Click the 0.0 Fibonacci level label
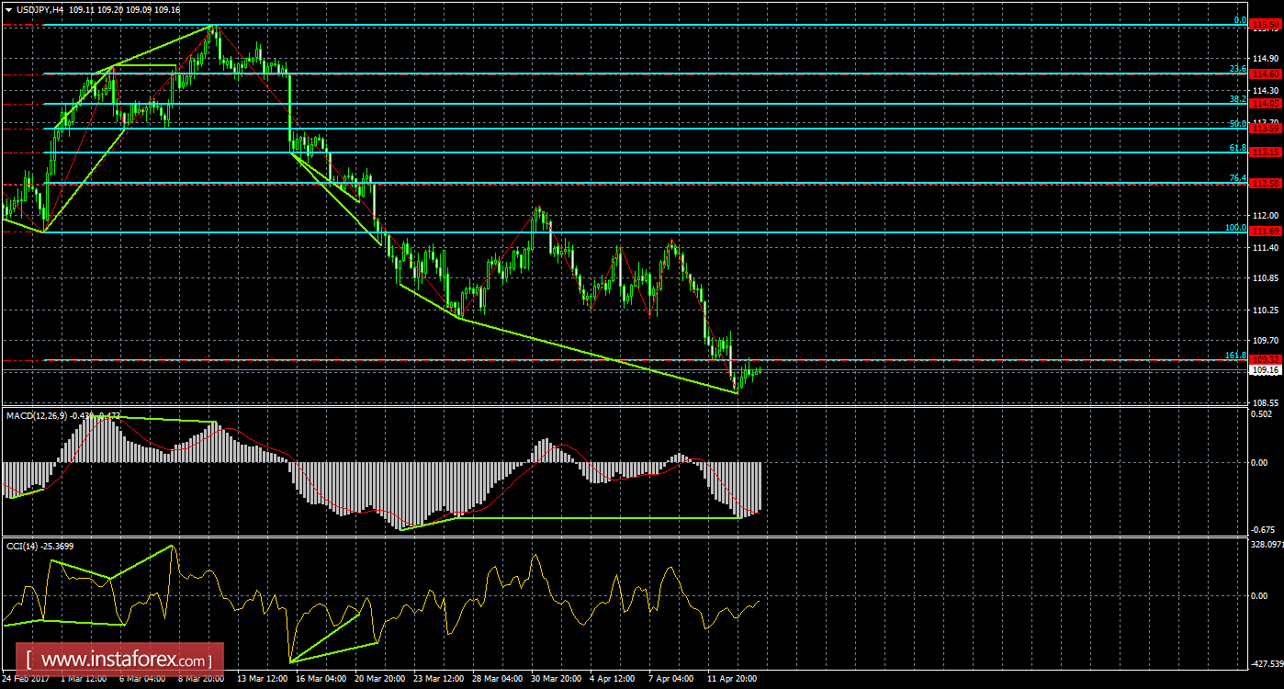Screen dimensions: 1284x689 [x=1238, y=18]
